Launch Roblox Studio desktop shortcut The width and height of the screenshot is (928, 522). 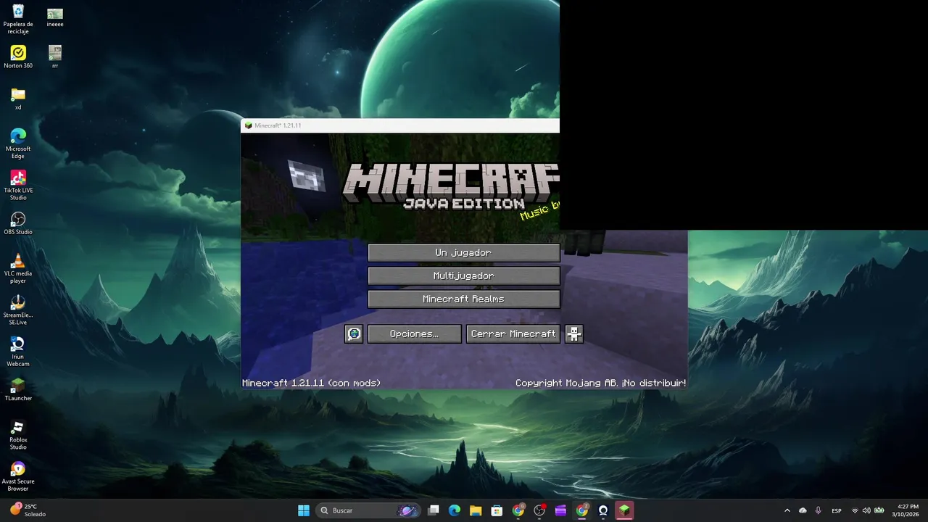pos(18,435)
